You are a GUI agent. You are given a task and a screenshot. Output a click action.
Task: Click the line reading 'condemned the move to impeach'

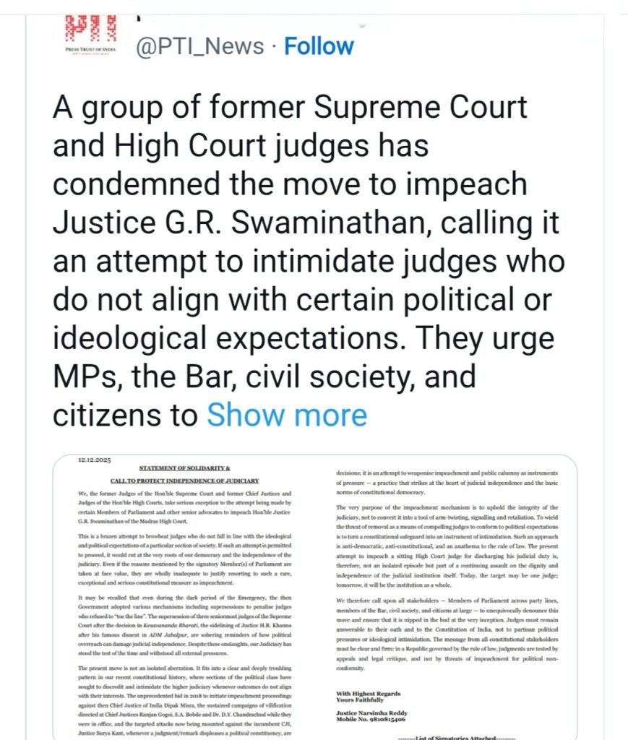pyautogui.click(x=290, y=184)
